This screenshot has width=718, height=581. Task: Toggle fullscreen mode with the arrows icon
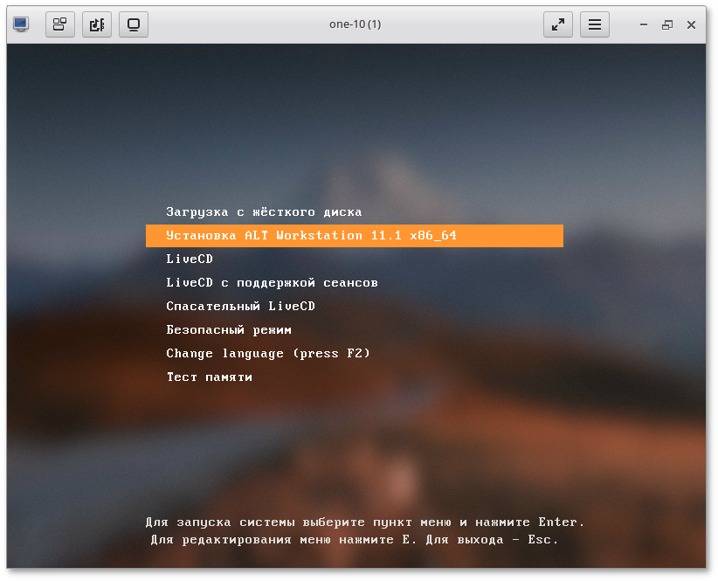[558, 24]
